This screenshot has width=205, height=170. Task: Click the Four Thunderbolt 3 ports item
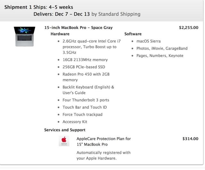(86, 100)
